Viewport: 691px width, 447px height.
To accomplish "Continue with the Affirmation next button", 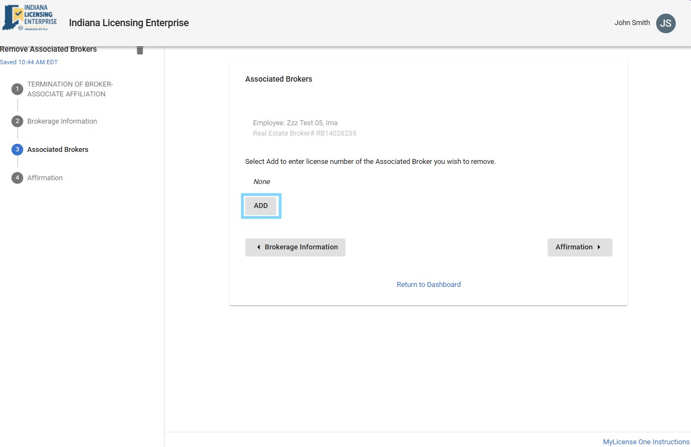I will 579,247.
